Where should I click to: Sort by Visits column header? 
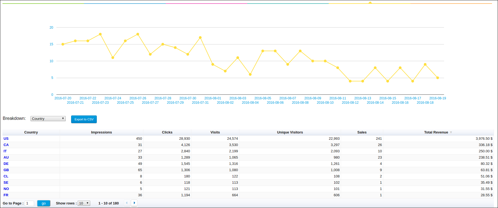(215, 132)
